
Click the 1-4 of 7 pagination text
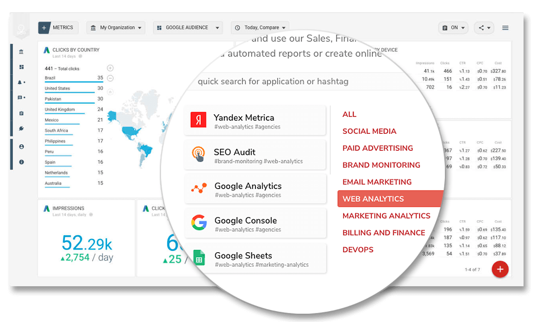coord(472,270)
